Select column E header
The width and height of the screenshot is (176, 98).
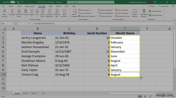(125, 29)
